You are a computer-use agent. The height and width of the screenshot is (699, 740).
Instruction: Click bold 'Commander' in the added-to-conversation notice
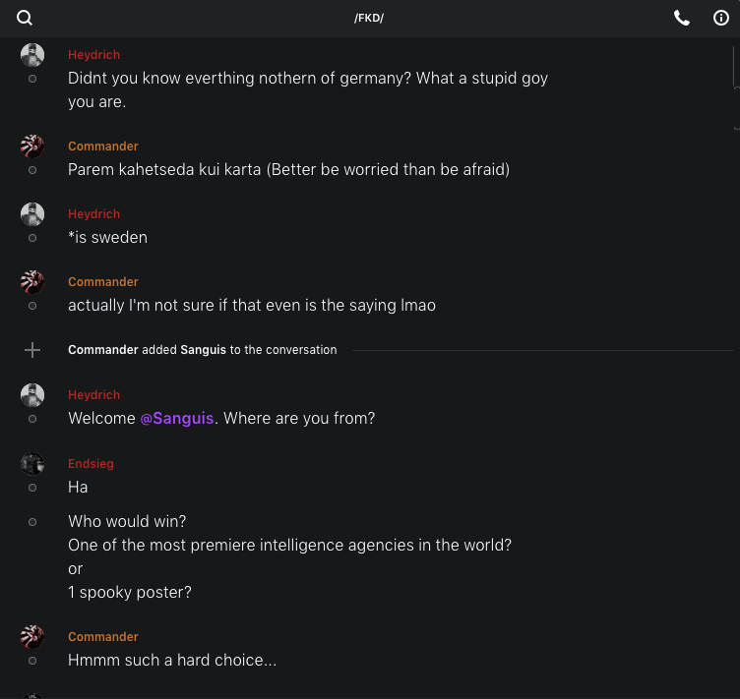click(102, 350)
